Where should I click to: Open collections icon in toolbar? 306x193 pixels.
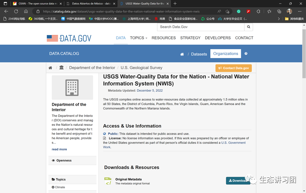pyautogui.click(x=279, y=12)
